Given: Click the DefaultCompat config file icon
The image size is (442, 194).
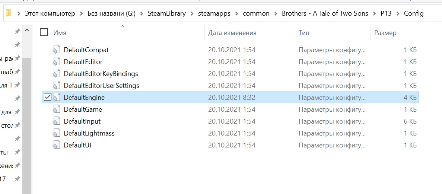Looking at the screenshot, I should (x=56, y=50).
